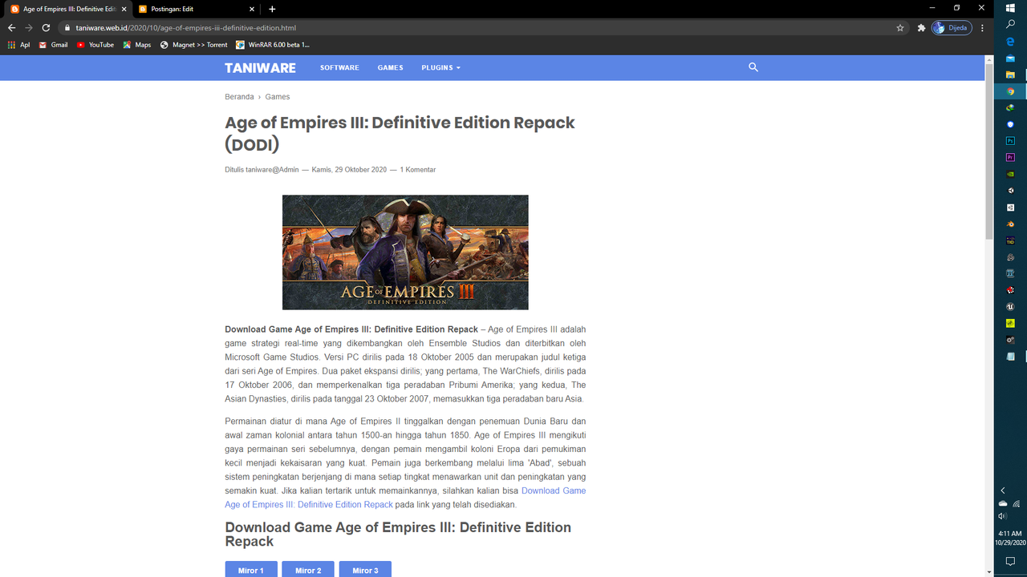Follow the Beranda breadcrumb link
The image size is (1027, 577).
(x=239, y=97)
